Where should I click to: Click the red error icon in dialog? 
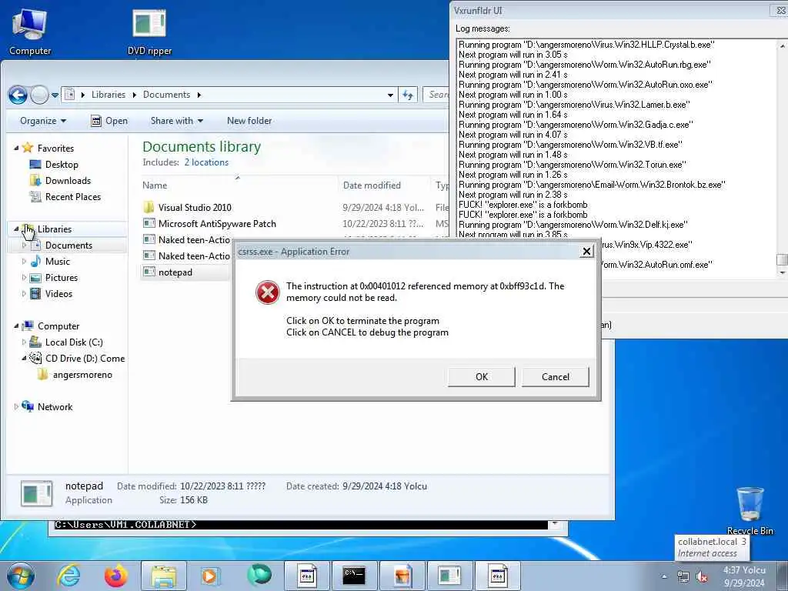click(x=267, y=292)
